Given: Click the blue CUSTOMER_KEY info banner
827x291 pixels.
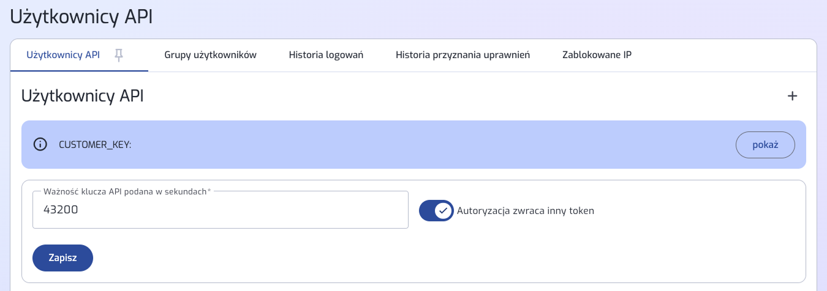Looking at the screenshot, I should pyautogui.click(x=413, y=145).
